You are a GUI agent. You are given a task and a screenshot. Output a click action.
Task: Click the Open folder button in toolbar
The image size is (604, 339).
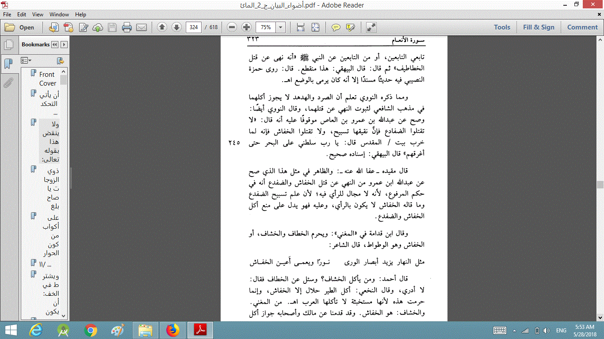[19, 27]
